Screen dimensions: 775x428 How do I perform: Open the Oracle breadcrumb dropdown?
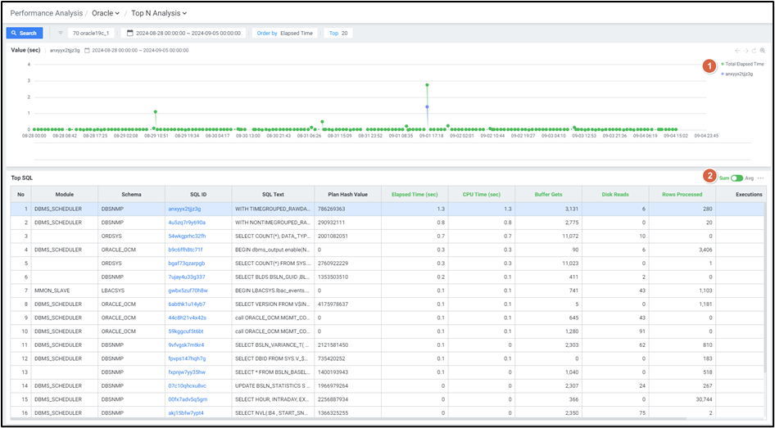(106, 13)
